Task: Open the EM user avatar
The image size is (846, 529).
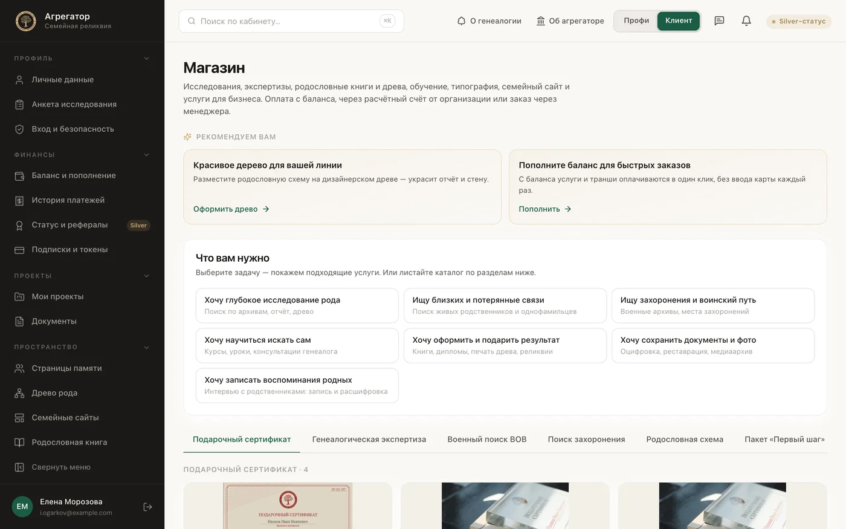Action: point(22,507)
